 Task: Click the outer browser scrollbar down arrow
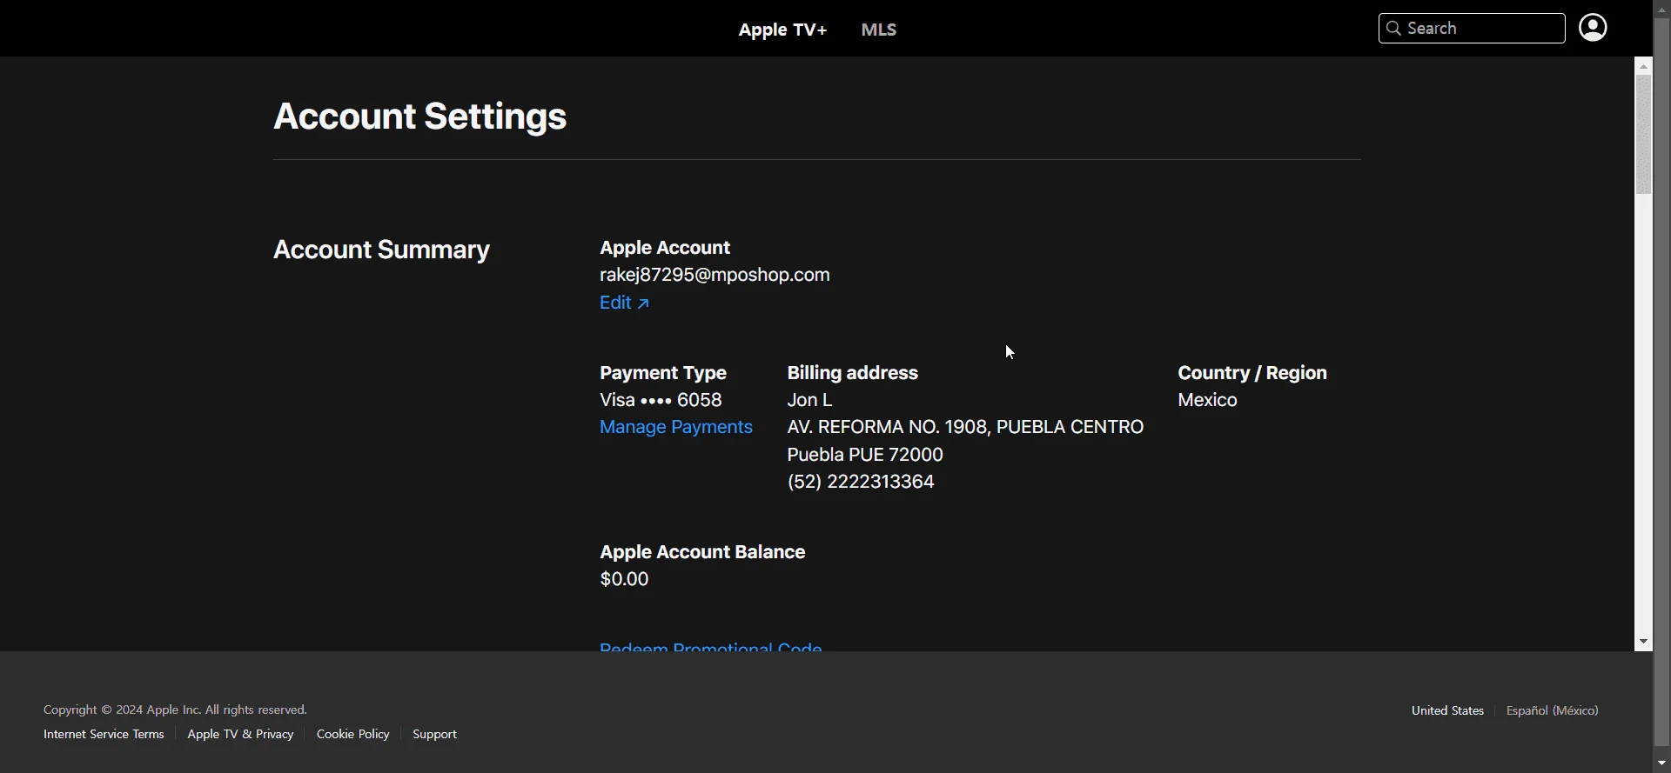[x=1661, y=763]
